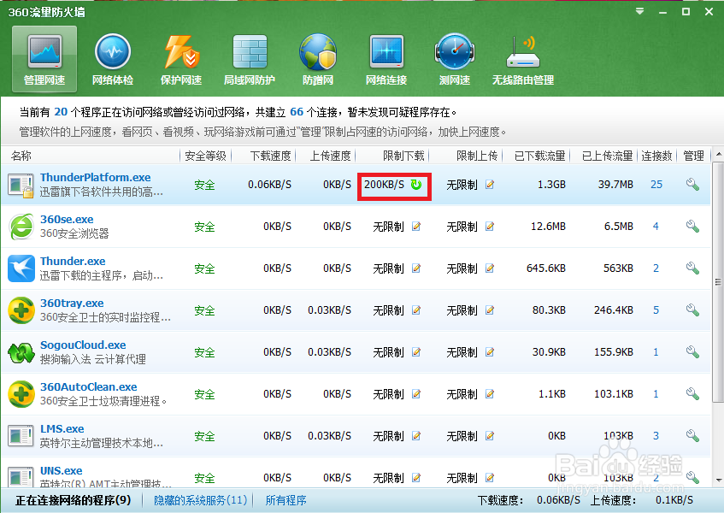
Task: Sort by 名称 column header
Action: 21,156
